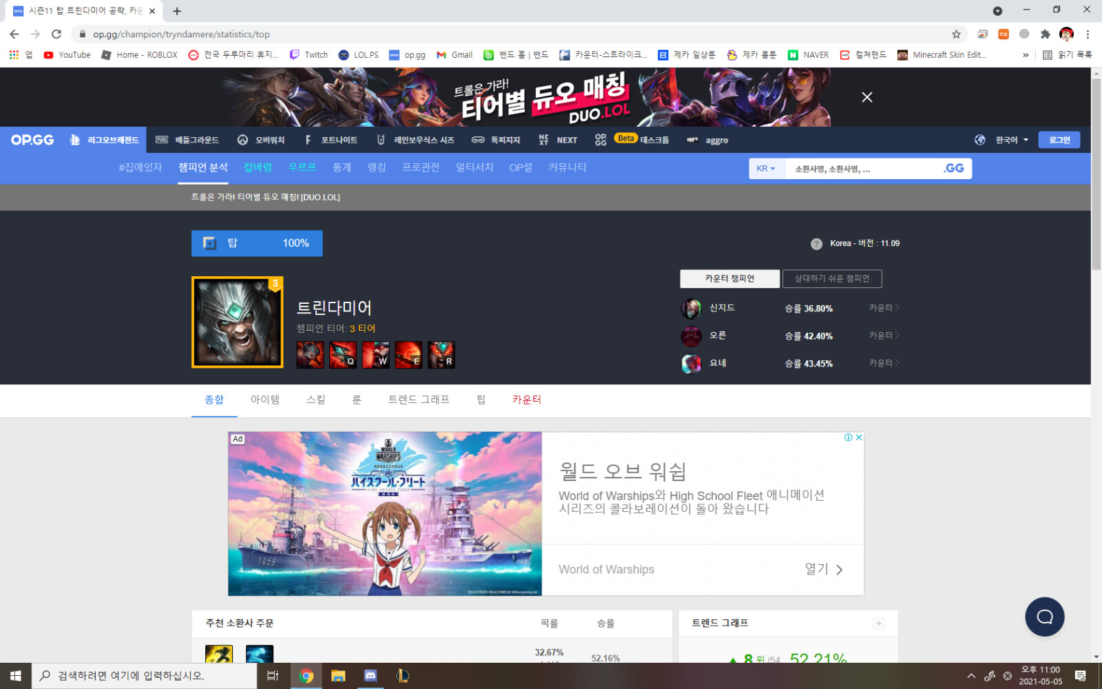1102x689 pixels.
Task: Open the live chat bubble button
Action: (x=1045, y=617)
